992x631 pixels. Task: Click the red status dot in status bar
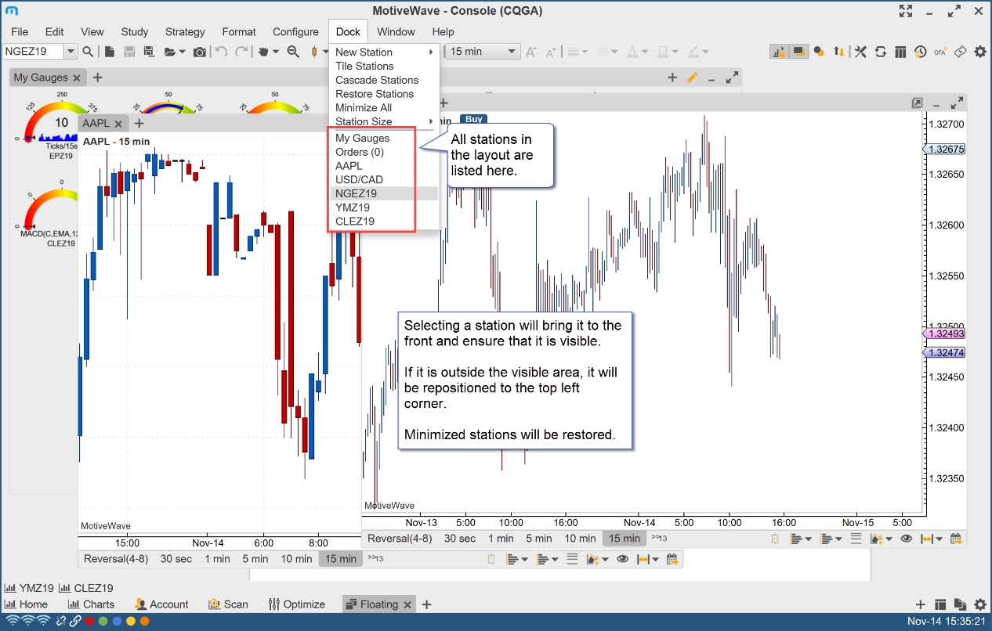[89, 622]
